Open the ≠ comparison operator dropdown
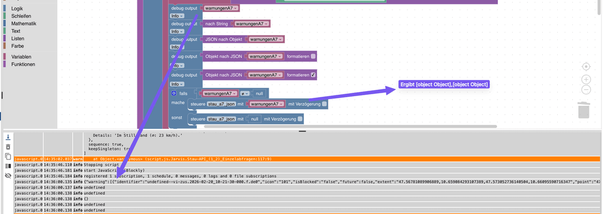 click(244, 93)
